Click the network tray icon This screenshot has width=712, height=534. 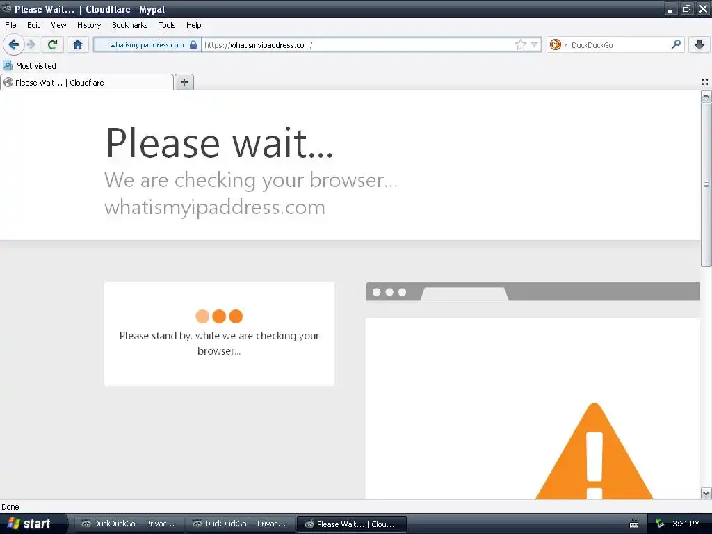tap(660, 524)
